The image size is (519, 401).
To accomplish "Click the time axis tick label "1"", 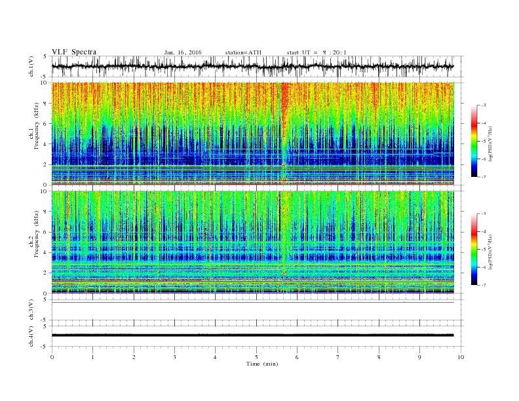I will coord(92,357).
